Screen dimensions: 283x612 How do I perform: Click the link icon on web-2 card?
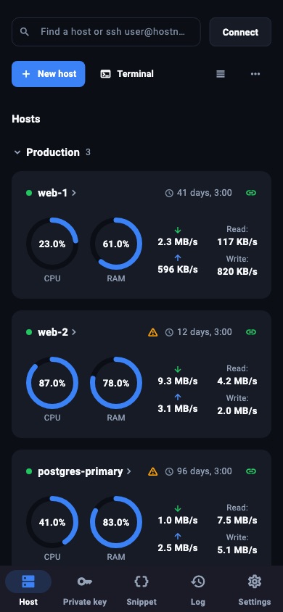[x=251, y=332]
